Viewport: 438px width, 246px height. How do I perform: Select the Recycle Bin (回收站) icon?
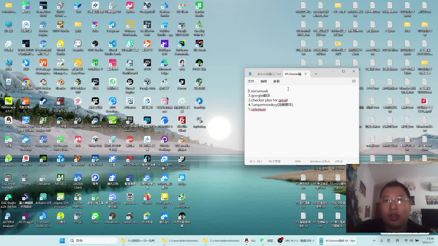pyautogui.click(x=9, y=84)
